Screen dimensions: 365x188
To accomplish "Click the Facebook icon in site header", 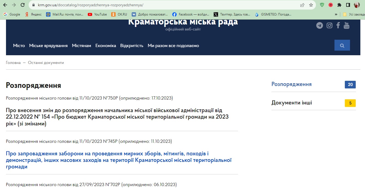I will click(x=338, y=26).
